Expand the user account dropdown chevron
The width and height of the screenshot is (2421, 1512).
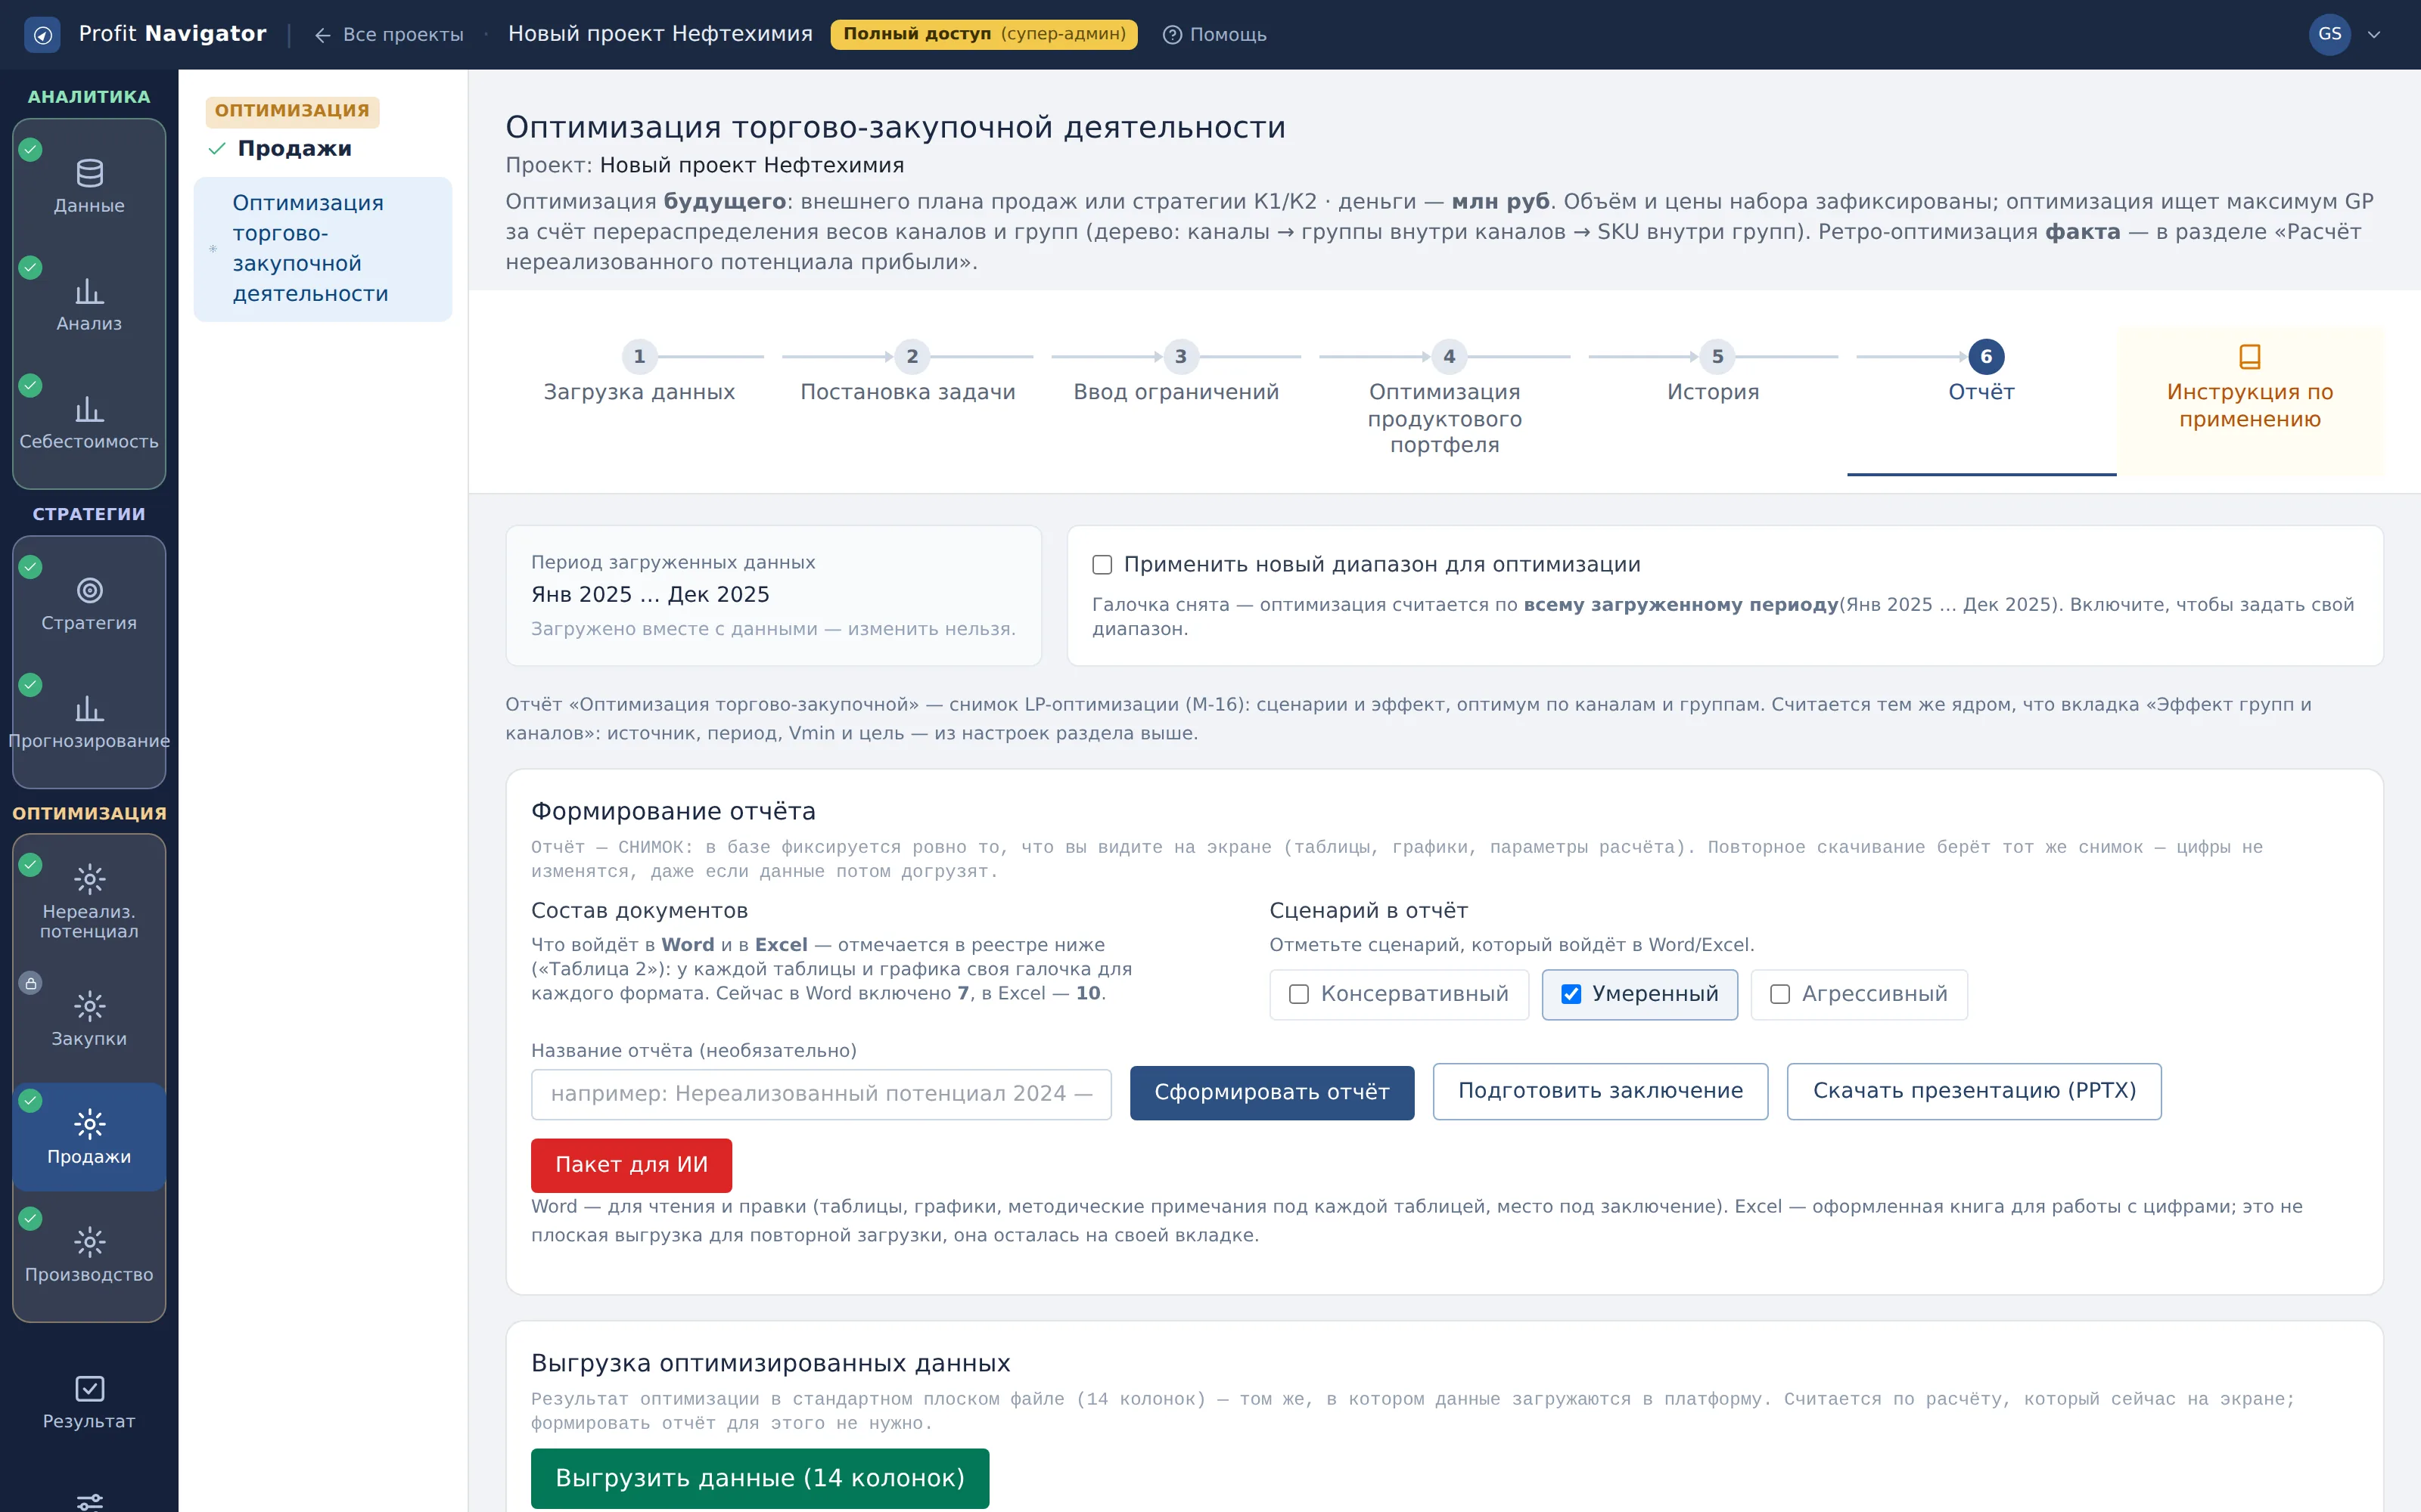2374,35
